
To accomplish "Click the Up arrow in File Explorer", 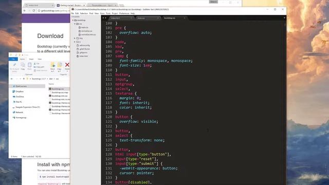I will click(24, 79).
